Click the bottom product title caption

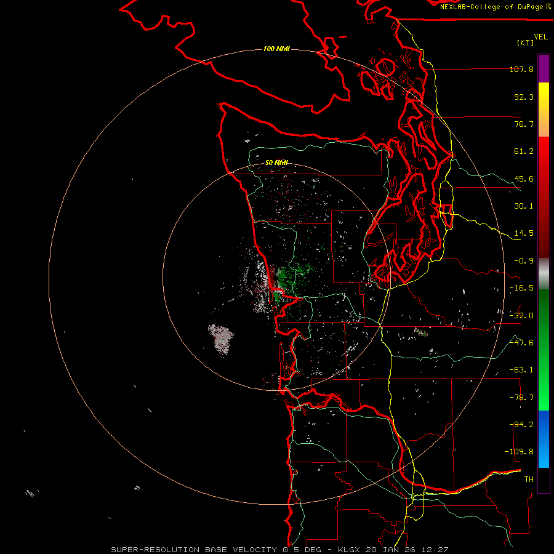(x=279, y=550)
